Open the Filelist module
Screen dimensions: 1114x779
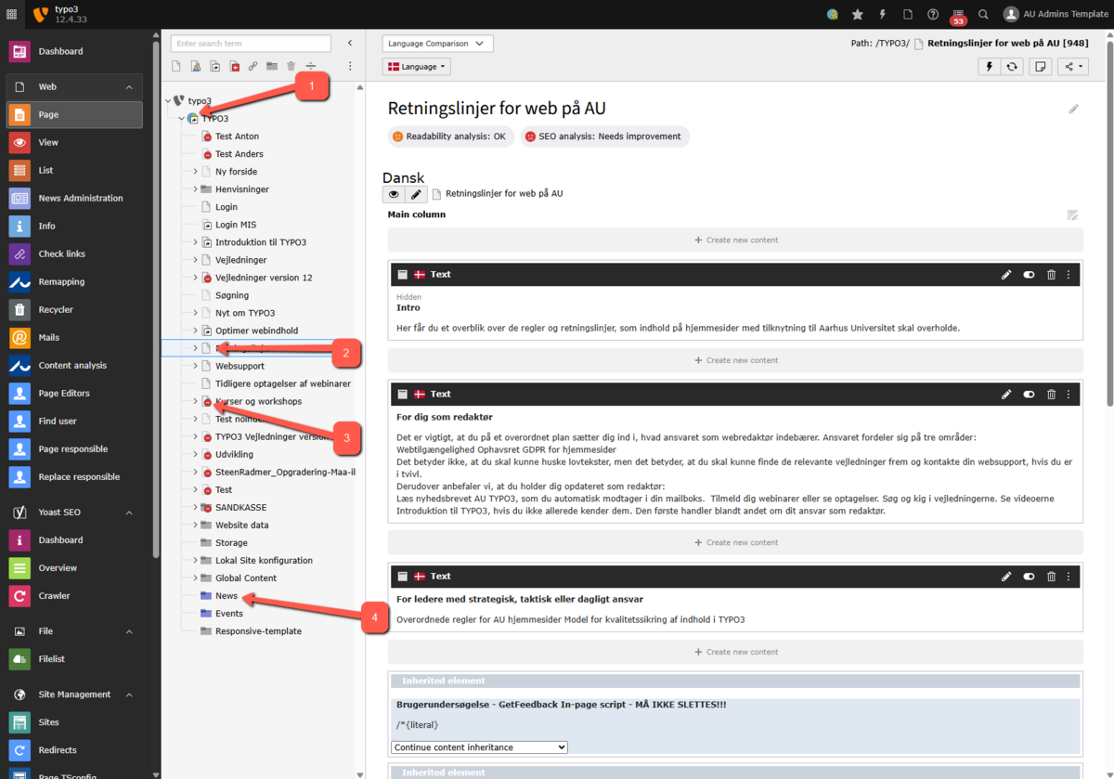point(74,658)
